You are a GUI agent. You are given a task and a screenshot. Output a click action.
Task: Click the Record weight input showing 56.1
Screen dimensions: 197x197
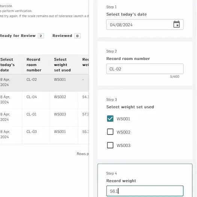click(145, 191)
